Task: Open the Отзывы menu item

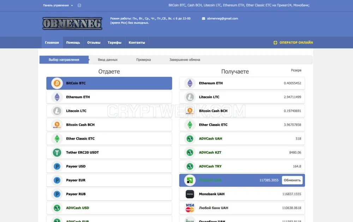Action: point(94,43)
